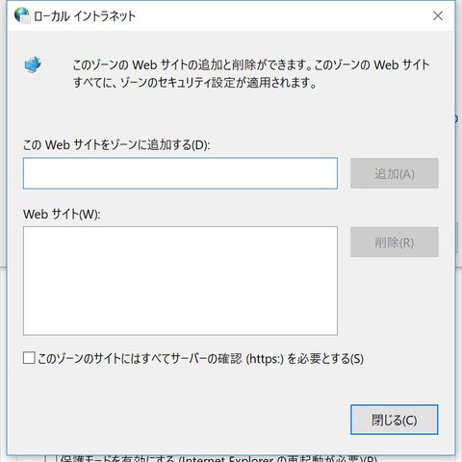Click the empty title bar area beside title

pyautogui.click(x=282, y=15)
